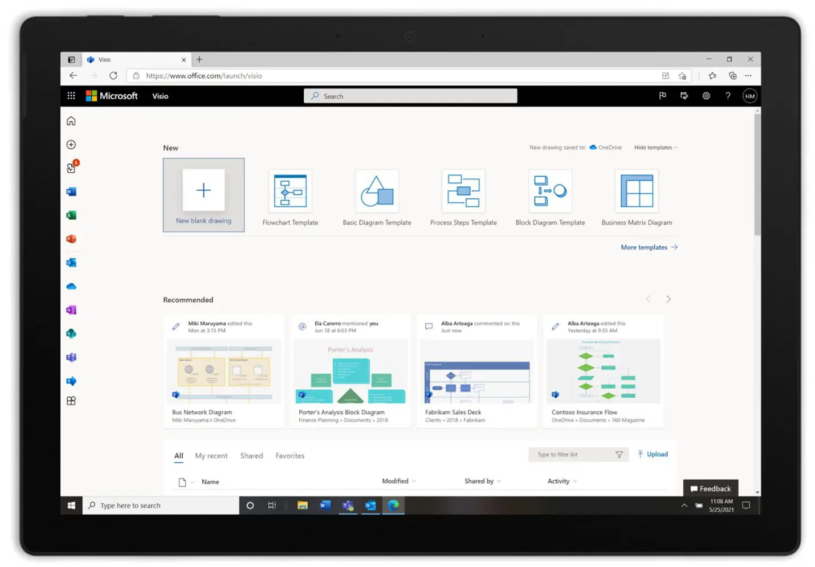Go to the Home icon in sidebar

(71, 121)
